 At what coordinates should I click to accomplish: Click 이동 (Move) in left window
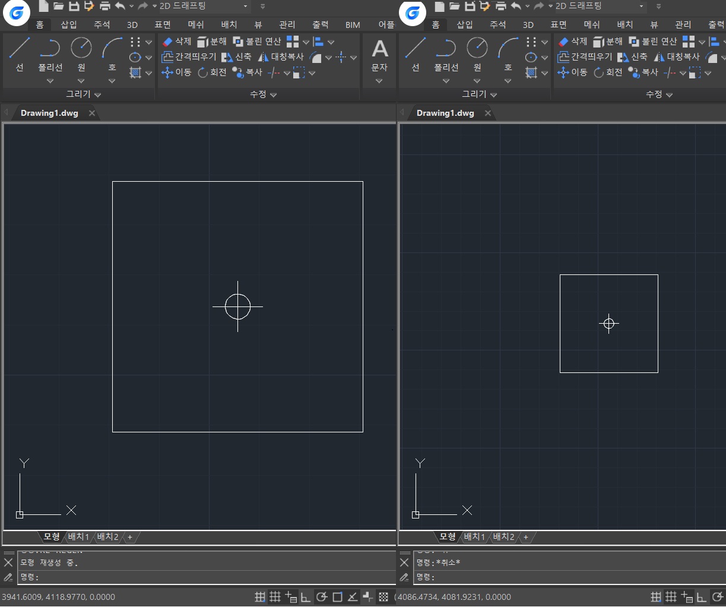(176, 72)
